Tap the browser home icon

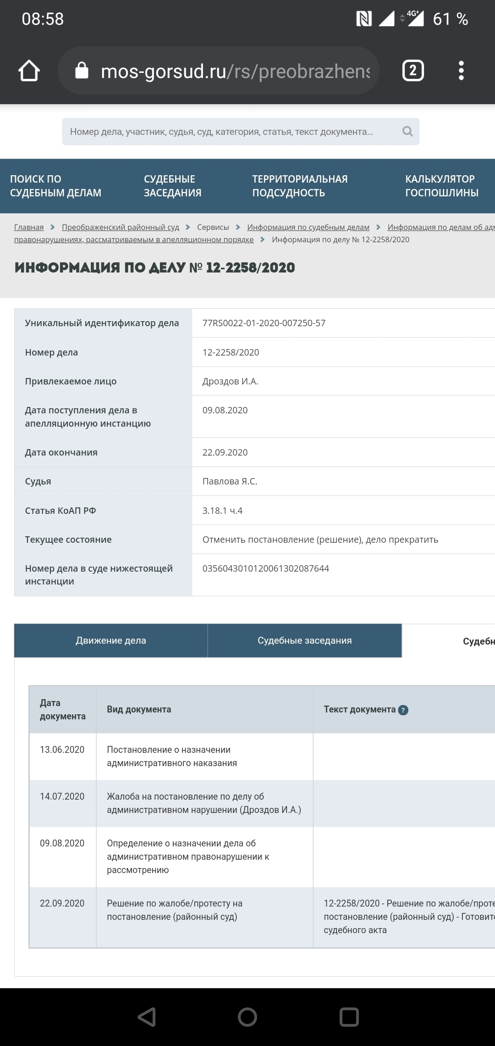click(29, 71)
